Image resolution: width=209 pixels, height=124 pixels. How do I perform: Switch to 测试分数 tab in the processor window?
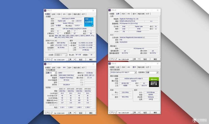[77, 14]
